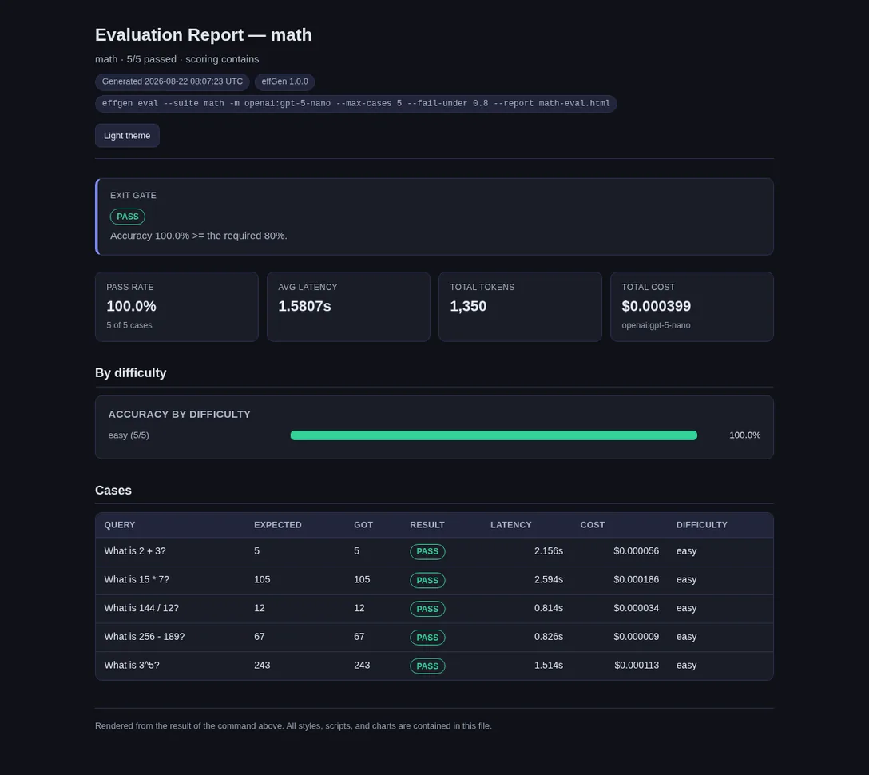Click the By difficulty section heading
The width and height of the screenshot is (869, 775).
[x=131, y=372]
